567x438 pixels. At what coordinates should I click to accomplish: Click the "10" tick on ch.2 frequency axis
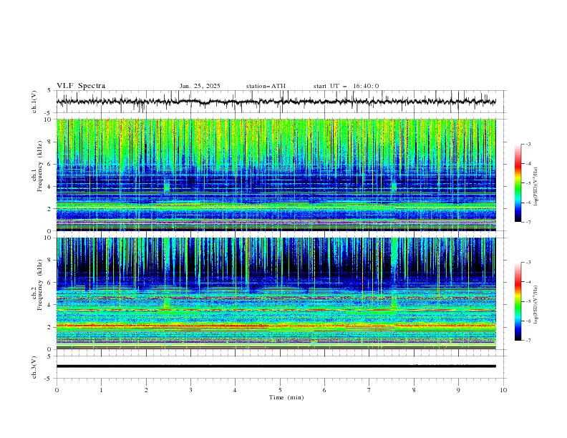tap(49, 238)
